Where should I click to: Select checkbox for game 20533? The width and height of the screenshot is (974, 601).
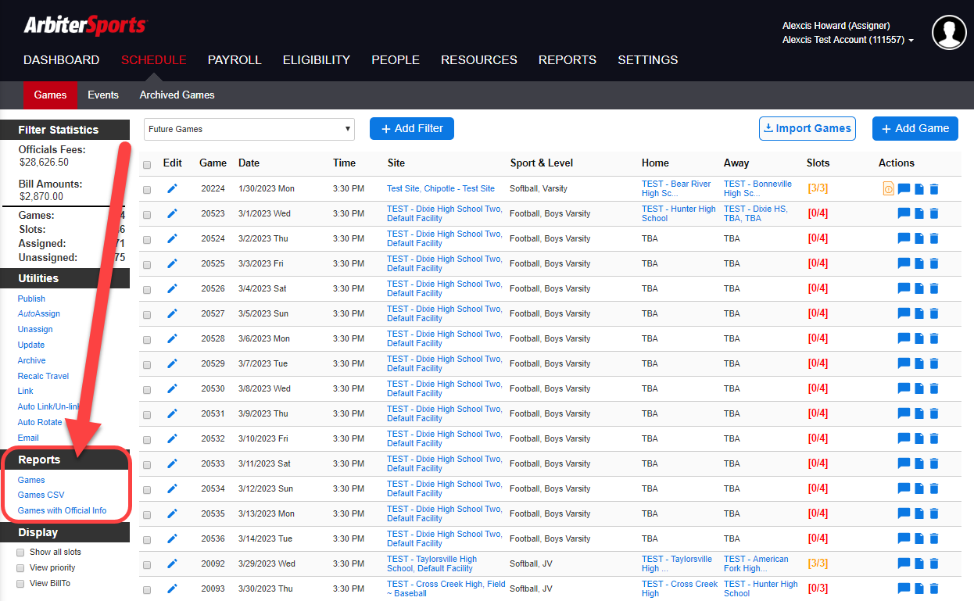[147, 464]
